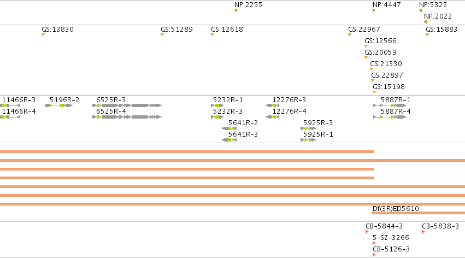The width and height of the screenshot is (465, 258).
Task: Click the GS:21330 marker triangle
Action: [372, 69]
